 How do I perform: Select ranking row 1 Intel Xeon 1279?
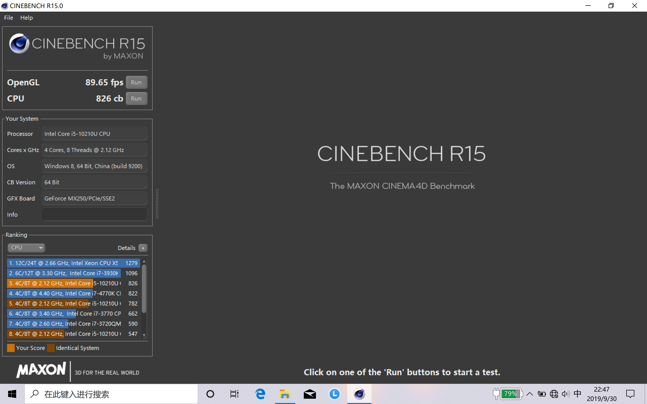[74, 263]
